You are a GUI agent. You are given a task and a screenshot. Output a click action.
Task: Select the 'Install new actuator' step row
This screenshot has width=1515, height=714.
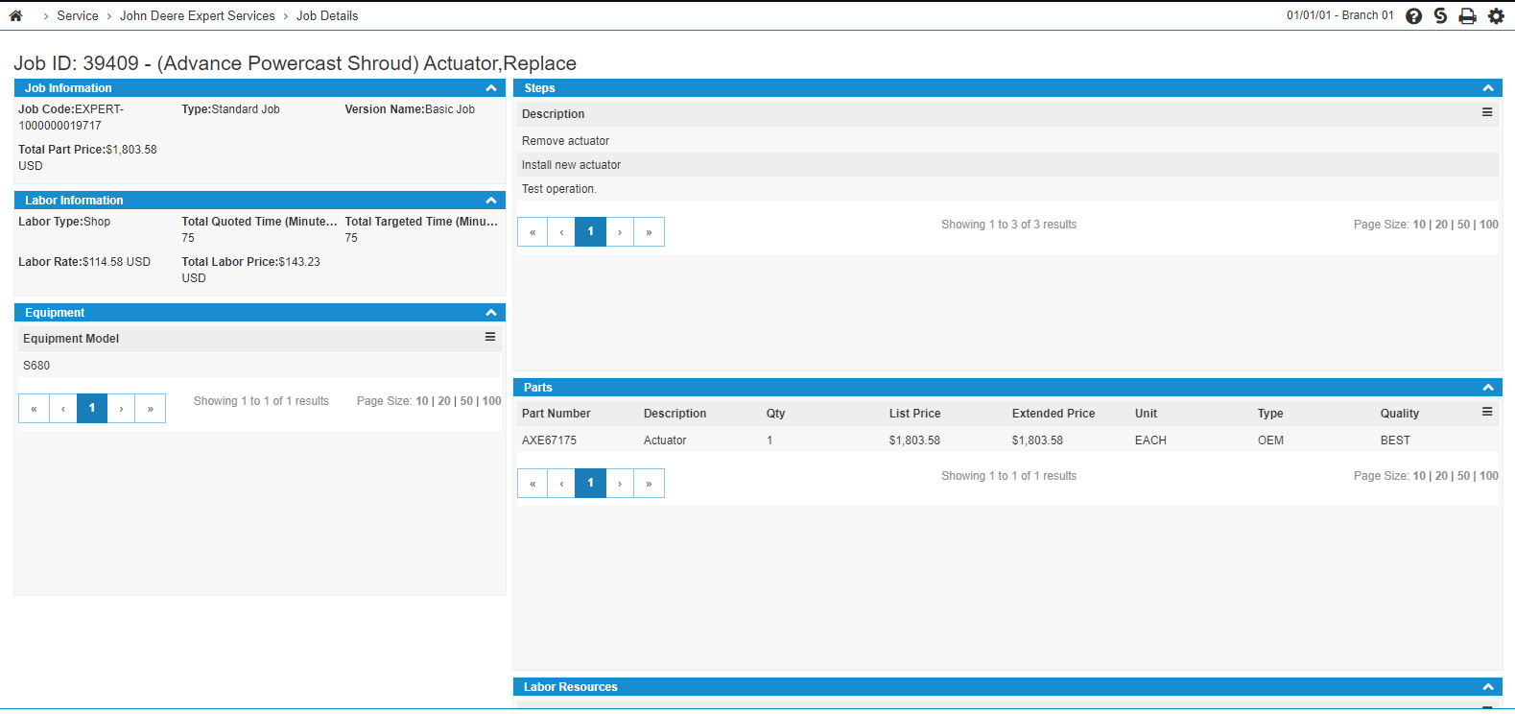pyautogui.click(x=1007, y=165)
